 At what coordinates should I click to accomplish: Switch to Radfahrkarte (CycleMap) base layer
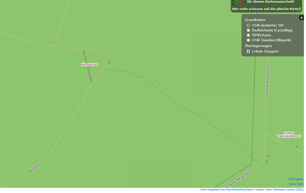click(x=248, y=30)
